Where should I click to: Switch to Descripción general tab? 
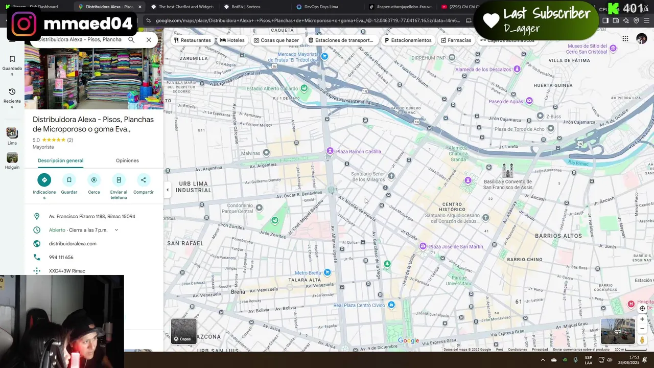(x=60, y=160)
